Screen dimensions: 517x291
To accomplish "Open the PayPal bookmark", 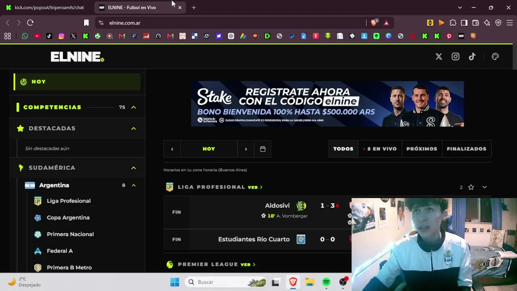I will pos(291,36).
